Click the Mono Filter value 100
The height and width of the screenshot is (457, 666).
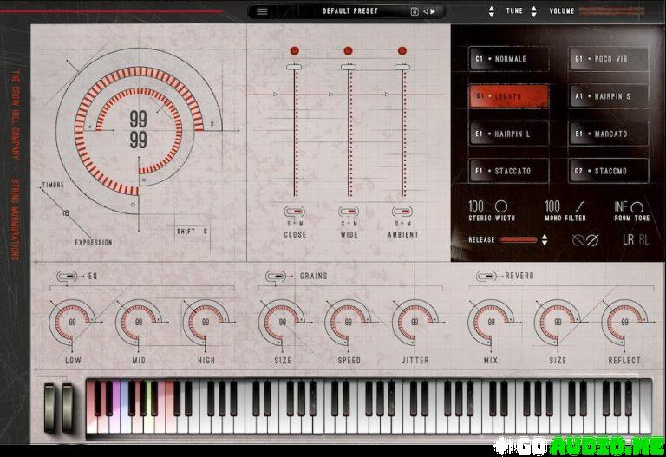point(552,206)
